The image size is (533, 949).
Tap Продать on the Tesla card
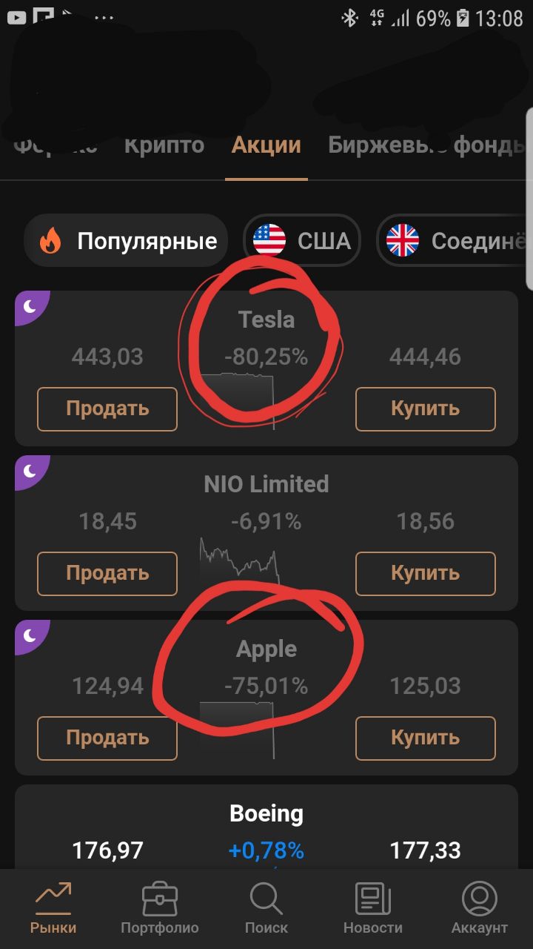click(x=107, y=409)
